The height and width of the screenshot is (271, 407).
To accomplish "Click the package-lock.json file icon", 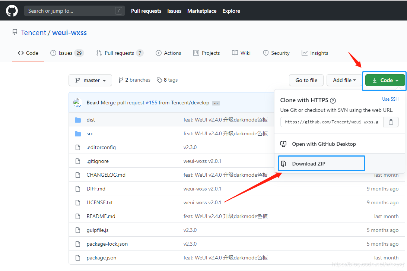I will [77, 244].
